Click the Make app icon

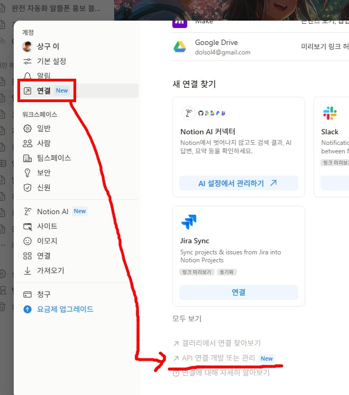(180, 23)
